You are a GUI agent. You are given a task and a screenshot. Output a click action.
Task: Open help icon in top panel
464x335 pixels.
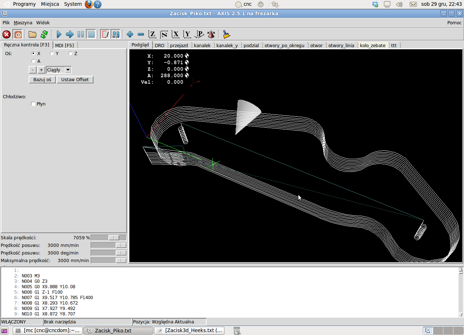click(x=98, y=4)
